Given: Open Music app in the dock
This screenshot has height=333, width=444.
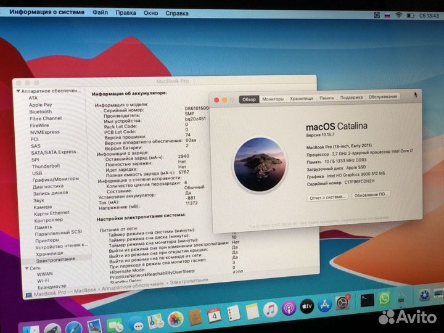Looking at the screenshot, I should pos(271,309).
